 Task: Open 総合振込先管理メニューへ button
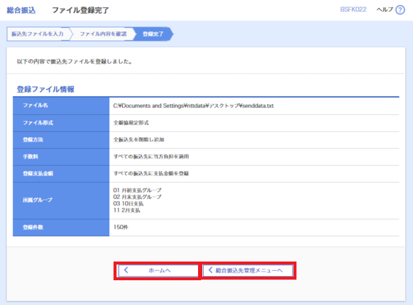click(248, 271)
